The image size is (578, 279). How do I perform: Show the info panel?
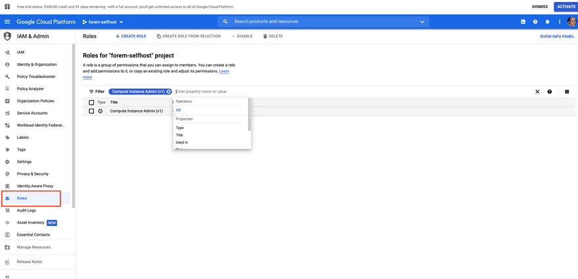pyautogui.click(x=557, y=37)
